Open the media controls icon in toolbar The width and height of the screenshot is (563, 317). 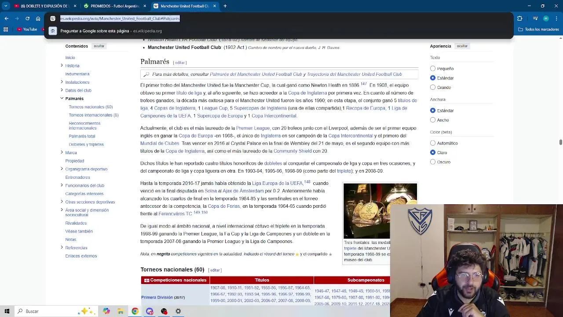pyautogui.click(x=535, y=18)
